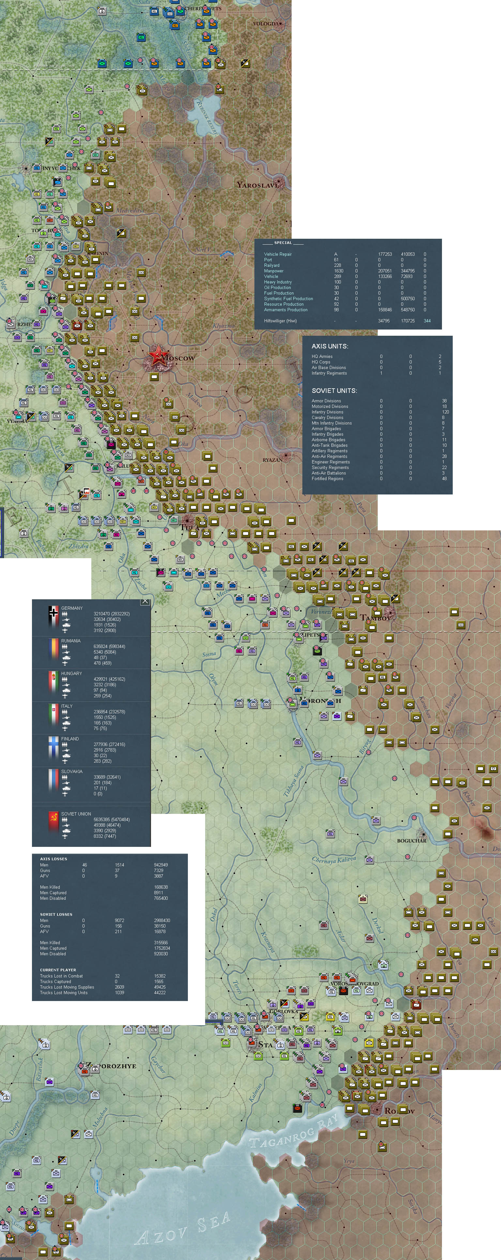501x1260 pixels.
Task: Select the dark red counter east of Voroshilovgrad
Action: click(416, 1005)
